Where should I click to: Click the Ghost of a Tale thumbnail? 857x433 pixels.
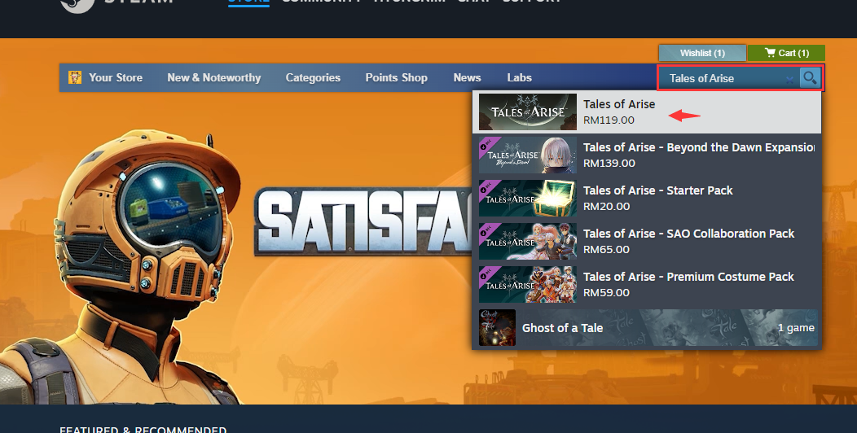[497, 328]
